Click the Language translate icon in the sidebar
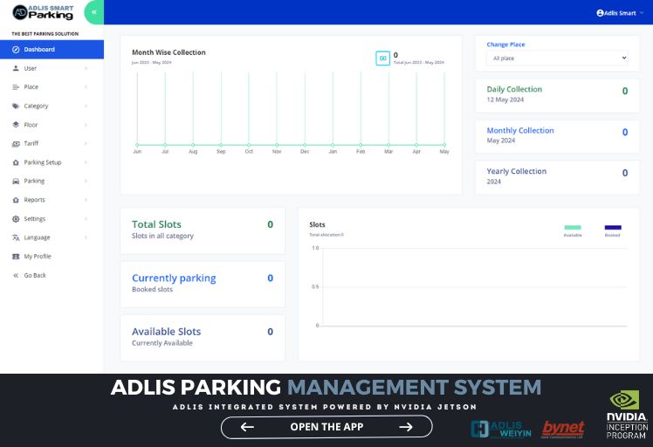 click(x=16, y=237)
